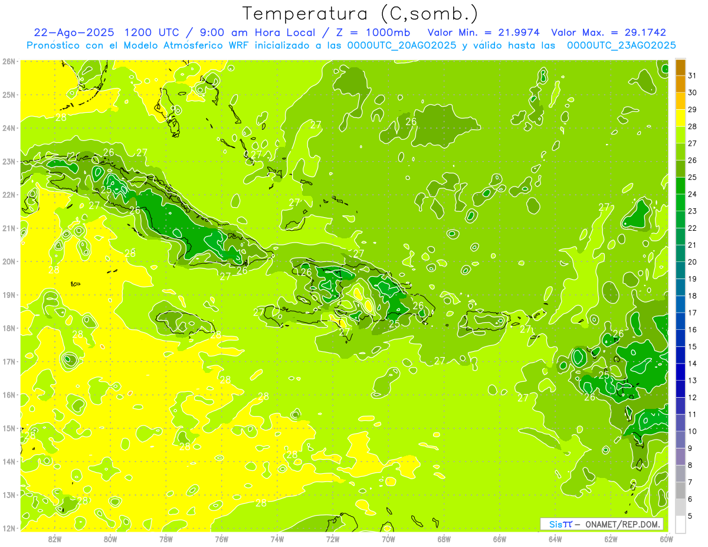Click the 80W longitude axis label
Viewport: 708px width, 547px height.
(110, 539)
